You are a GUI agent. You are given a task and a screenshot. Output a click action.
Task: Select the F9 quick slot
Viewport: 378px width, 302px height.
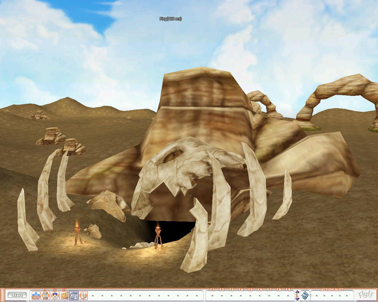click(288, 296)
